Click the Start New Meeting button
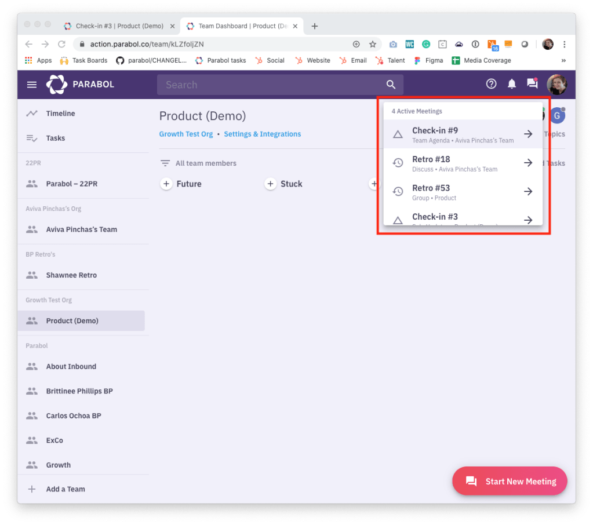This screenshot has width=593, height=525. coord(510,481)
